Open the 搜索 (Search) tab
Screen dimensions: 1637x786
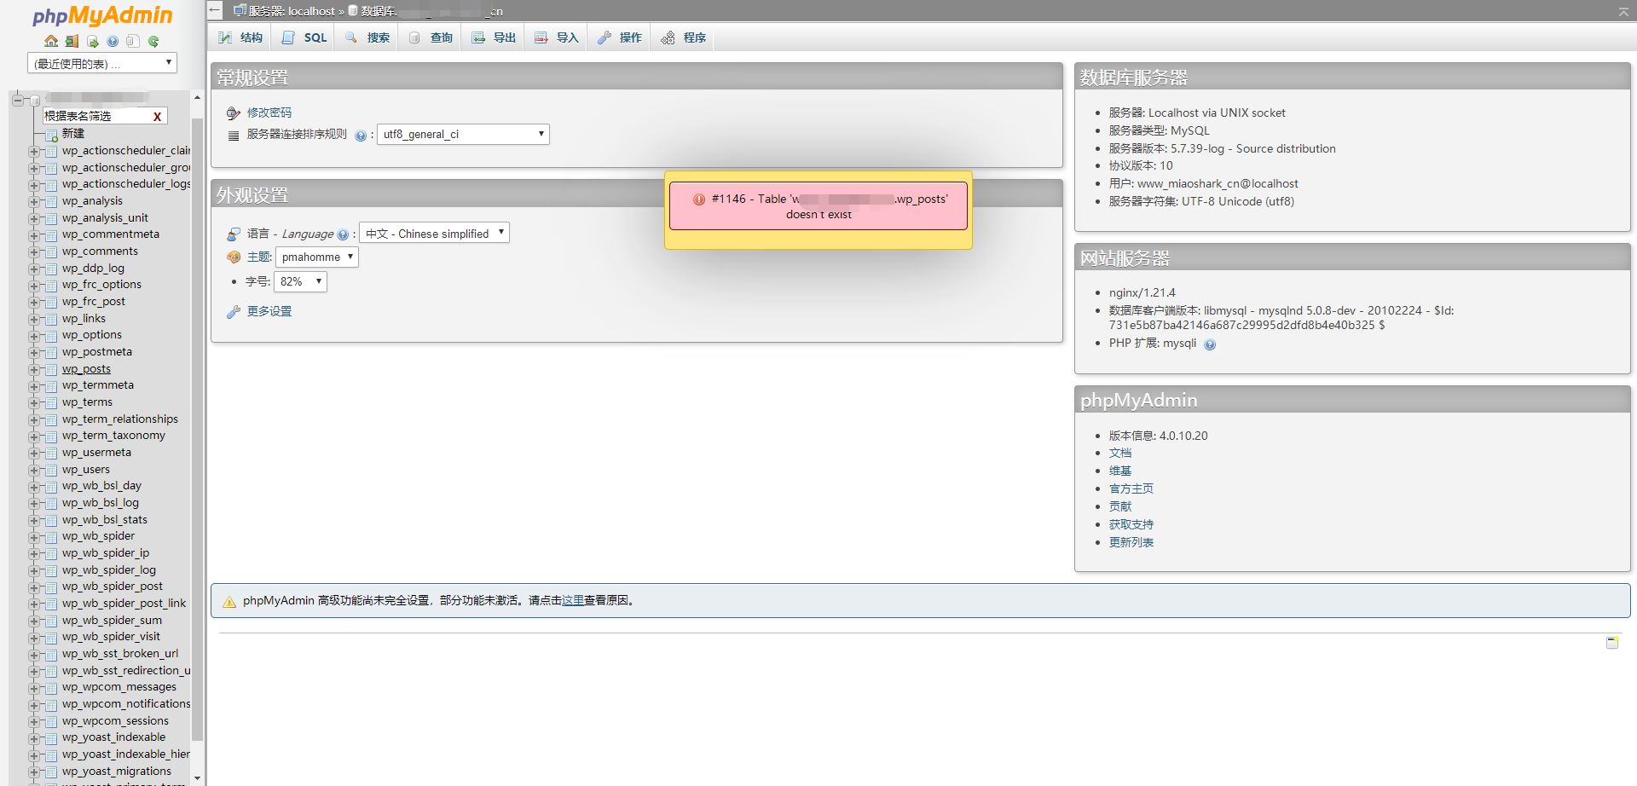point(367,38)
